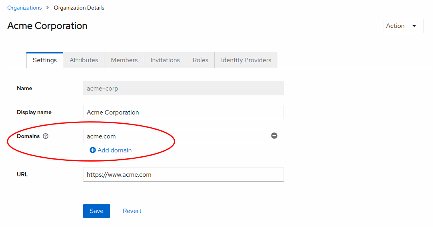
Task: Select the Settings tab
Action: click(x=45, y=60)
